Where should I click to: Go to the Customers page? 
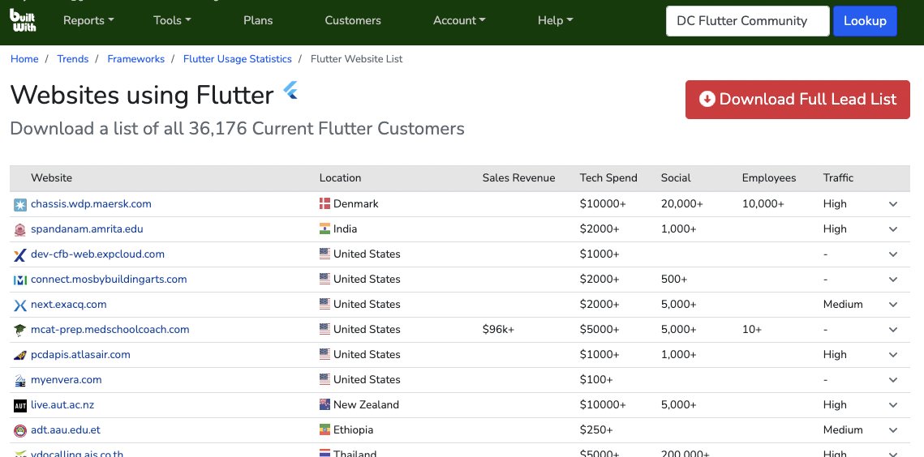click(353, 20)
